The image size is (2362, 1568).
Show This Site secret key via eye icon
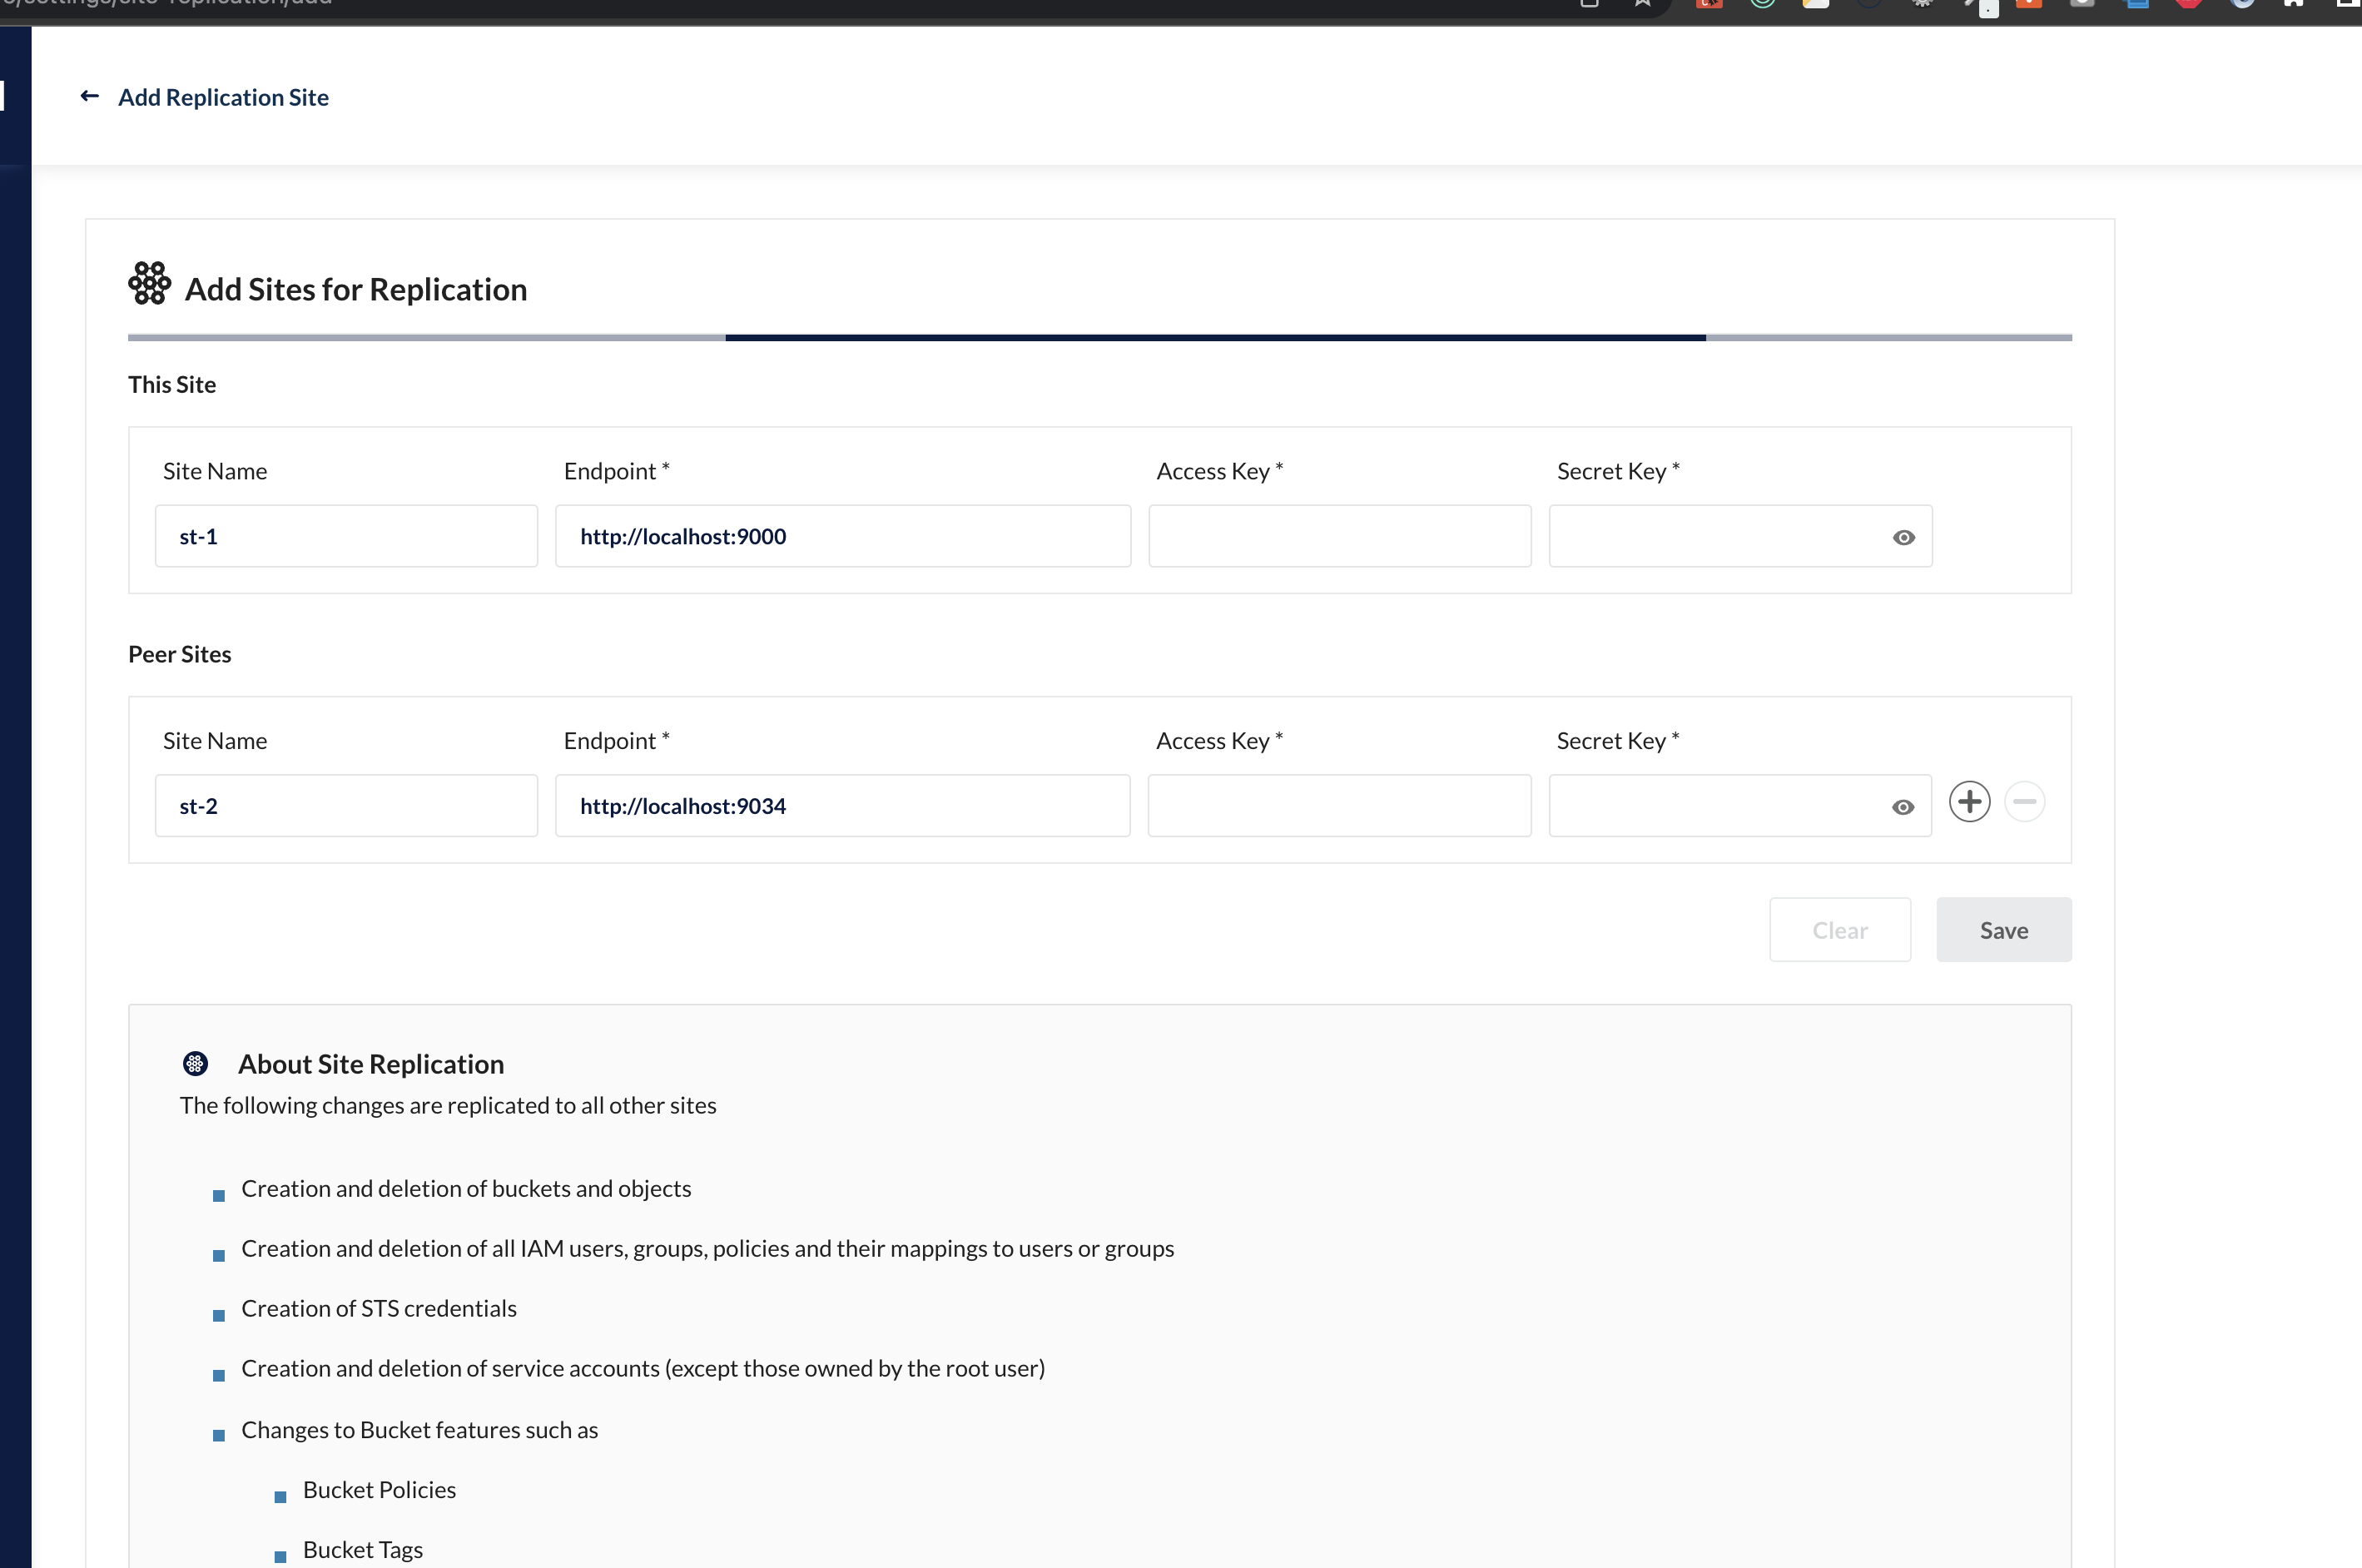pyautogui.click(x=1903, y=538)
